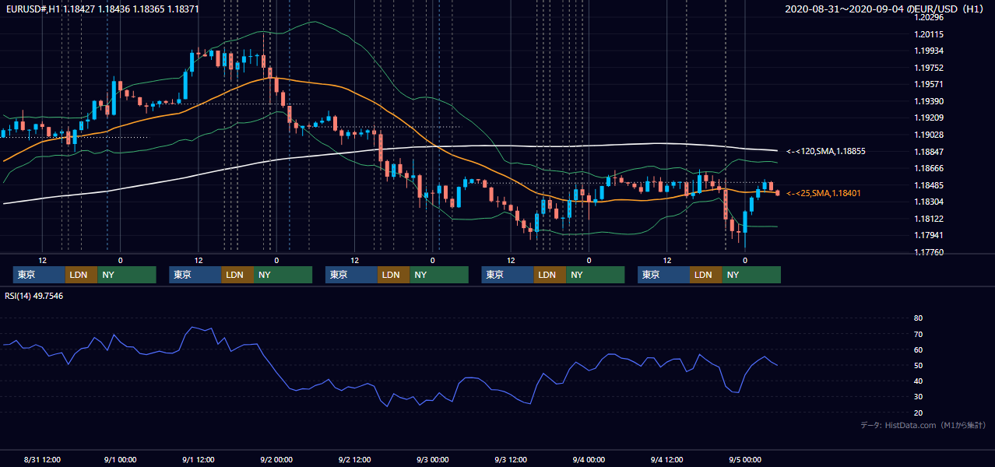The height and width of the screenshot is (467, 995).
Task: Click the RSI(14) 49.7546 indicator label
Action: (x=34, y=296)
